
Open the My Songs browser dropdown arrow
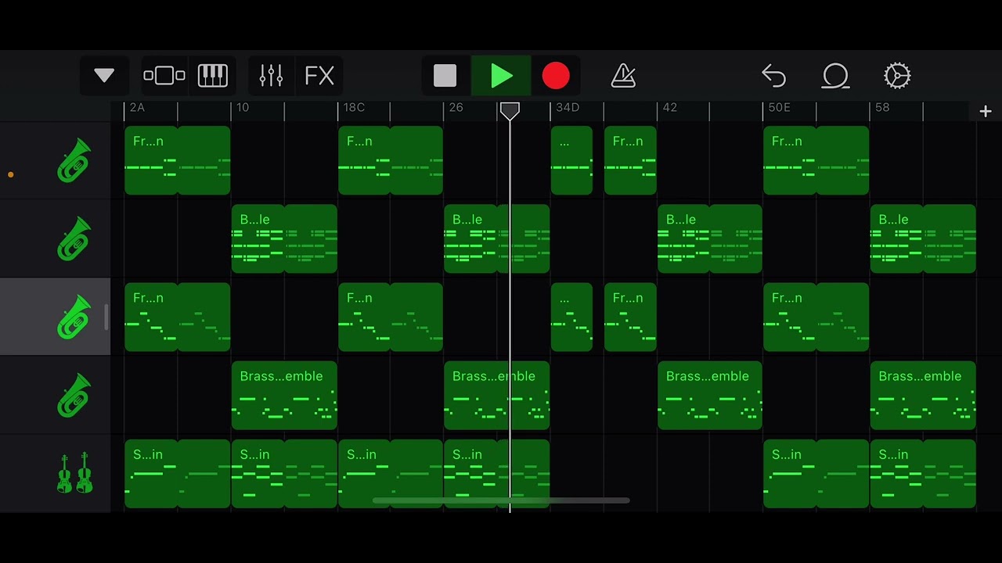pyautogui.click(x=104, y=76)
